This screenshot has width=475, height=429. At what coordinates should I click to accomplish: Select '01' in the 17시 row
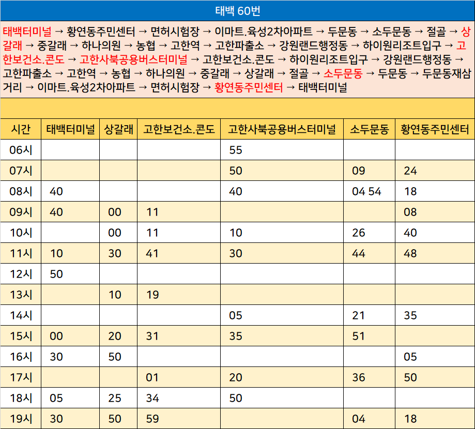(x=152, y=377)
